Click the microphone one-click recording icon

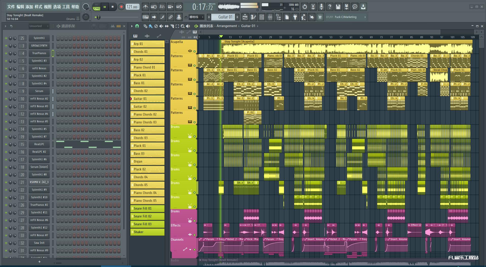pos(321,7)
